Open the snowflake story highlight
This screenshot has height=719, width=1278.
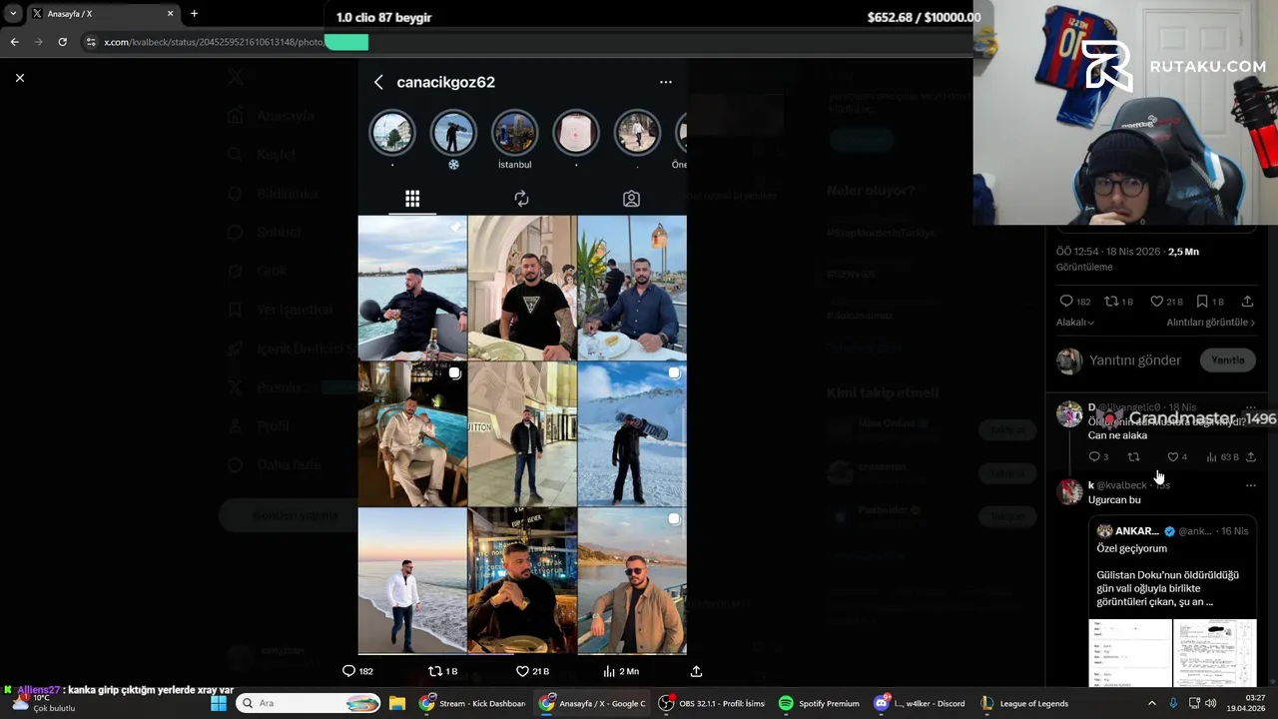(453, 139)
